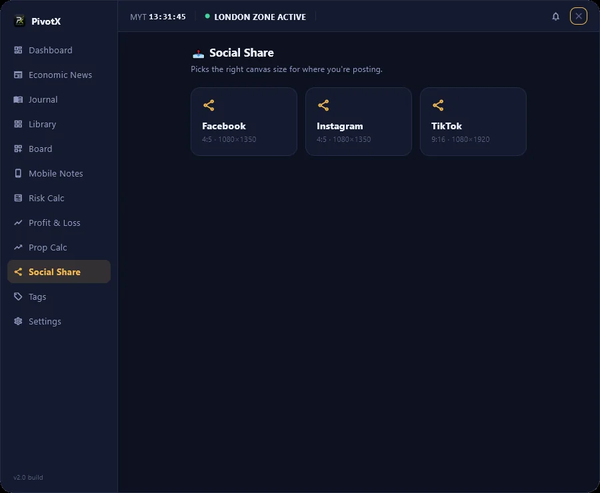Open Economic News page
Screen dimensions: 600x493
click(x=59, y=75)
